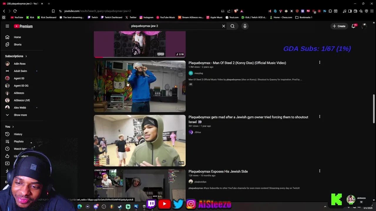
Task: Open more options for Exposes His Jewish Side
Action: coord(320,171)
